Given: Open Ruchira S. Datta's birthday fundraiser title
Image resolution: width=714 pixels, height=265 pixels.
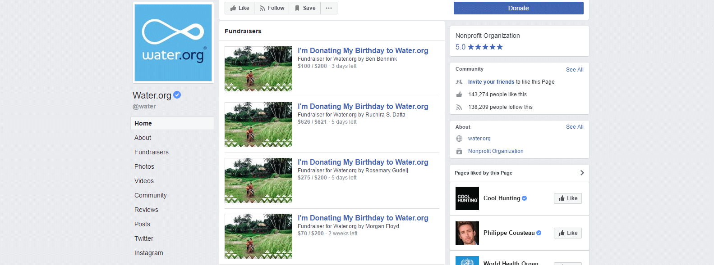Looking at the screenshot, I should pos(363,106).
